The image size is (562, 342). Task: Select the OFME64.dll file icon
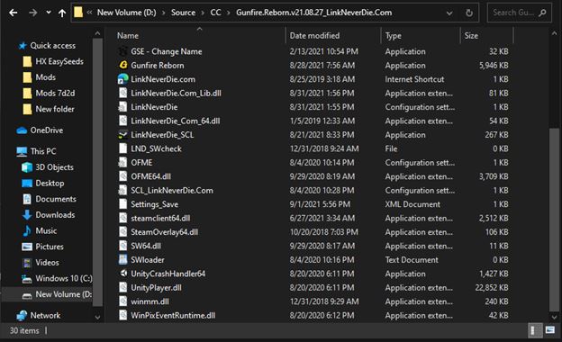(x=122, y=176)
